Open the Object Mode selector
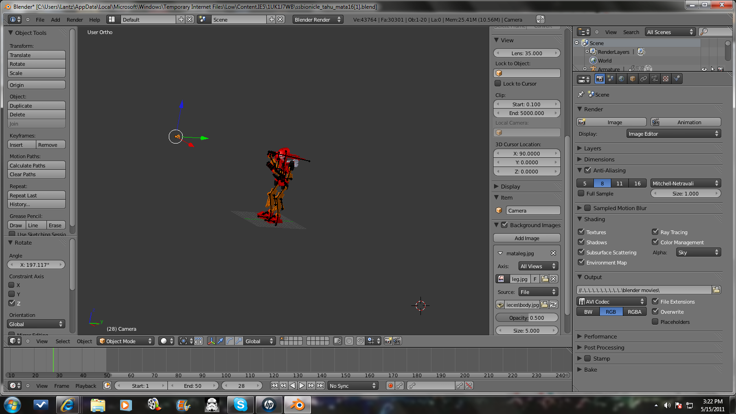 coord(125,341)
